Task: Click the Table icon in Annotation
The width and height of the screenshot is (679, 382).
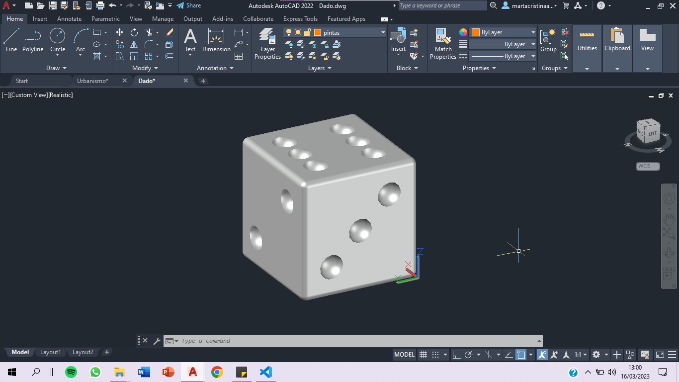Action: (239, 56)
